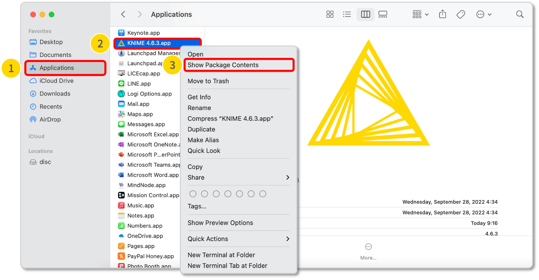Choose Rename in the context menu
Image resolution: width=539 pixels, height=280 pixels.
point(199,108)
